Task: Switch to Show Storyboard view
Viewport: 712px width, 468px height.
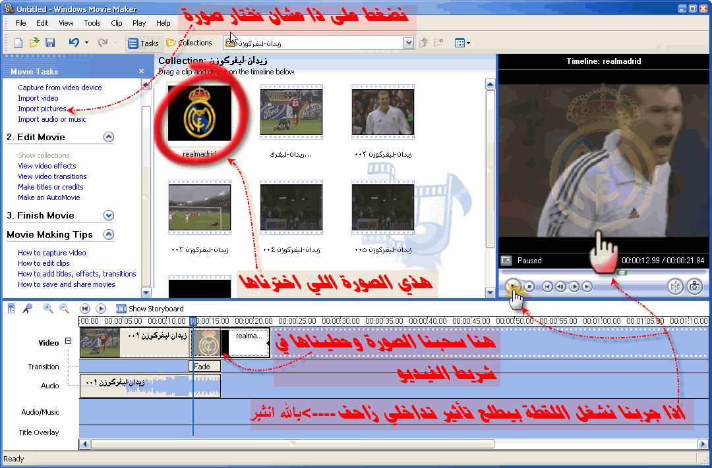Action: [x=150, y=309]
